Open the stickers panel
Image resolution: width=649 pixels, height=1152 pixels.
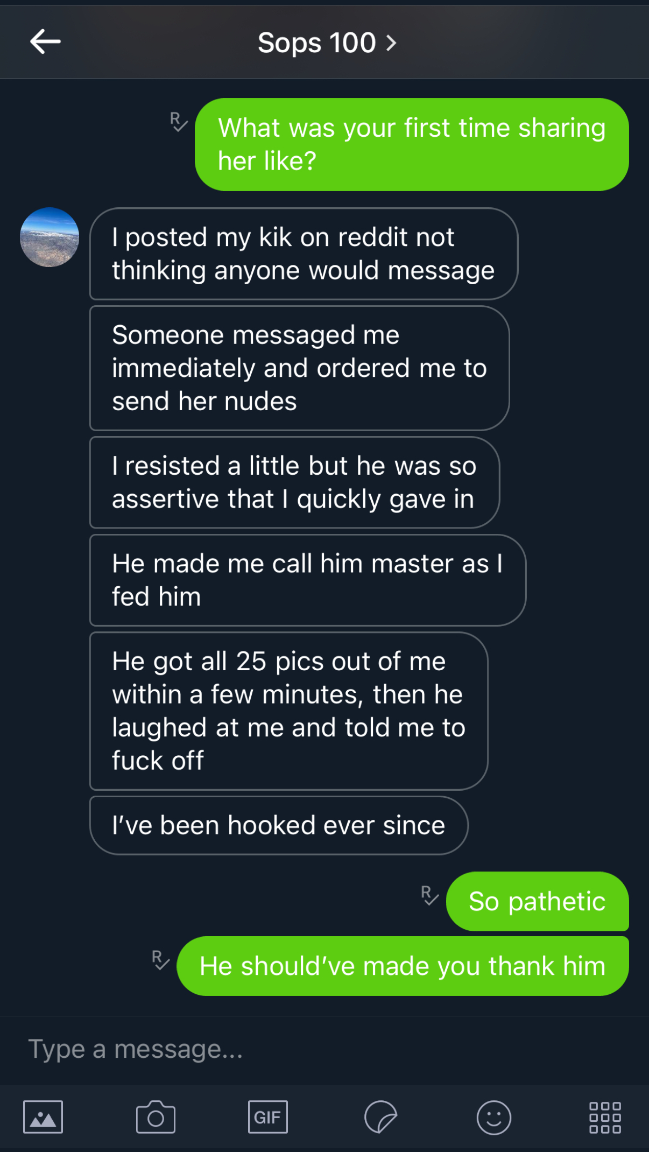coord(380,1117)
